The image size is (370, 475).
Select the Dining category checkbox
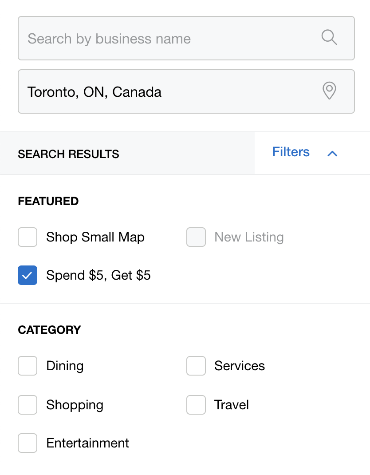point(28,366)
